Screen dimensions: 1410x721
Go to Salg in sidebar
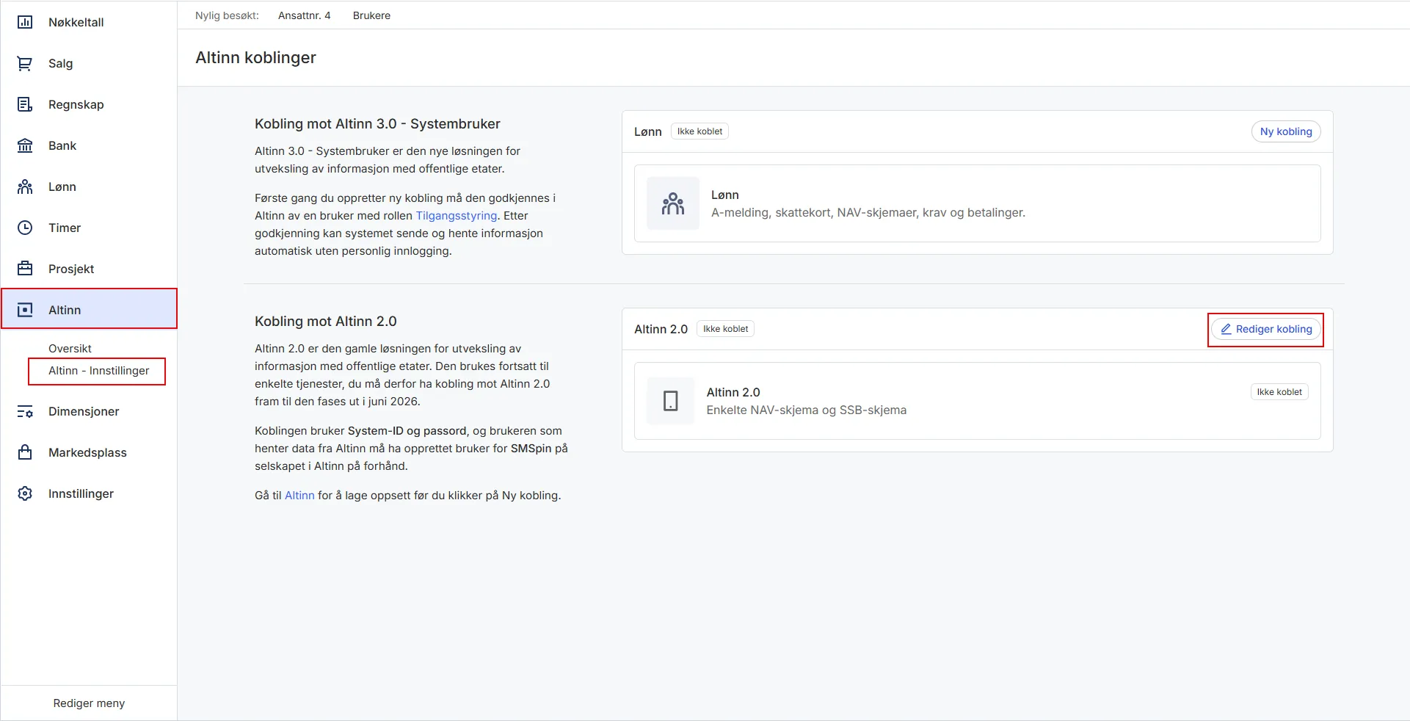coord(89,63)
